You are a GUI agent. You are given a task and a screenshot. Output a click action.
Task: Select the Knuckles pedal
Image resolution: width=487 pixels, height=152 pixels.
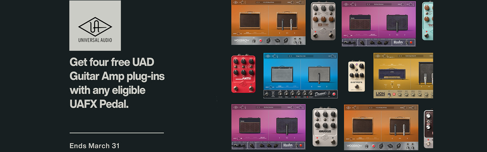point(325,127)
